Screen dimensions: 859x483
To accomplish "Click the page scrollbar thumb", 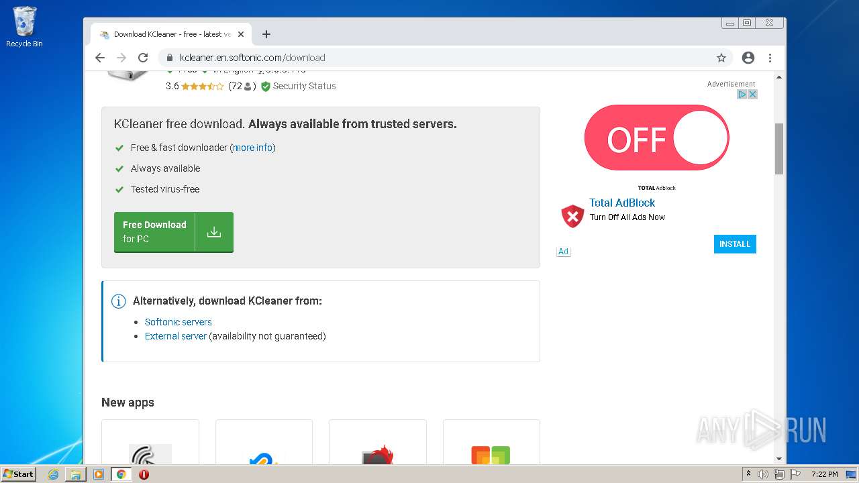I will click(x=779, y=149).
